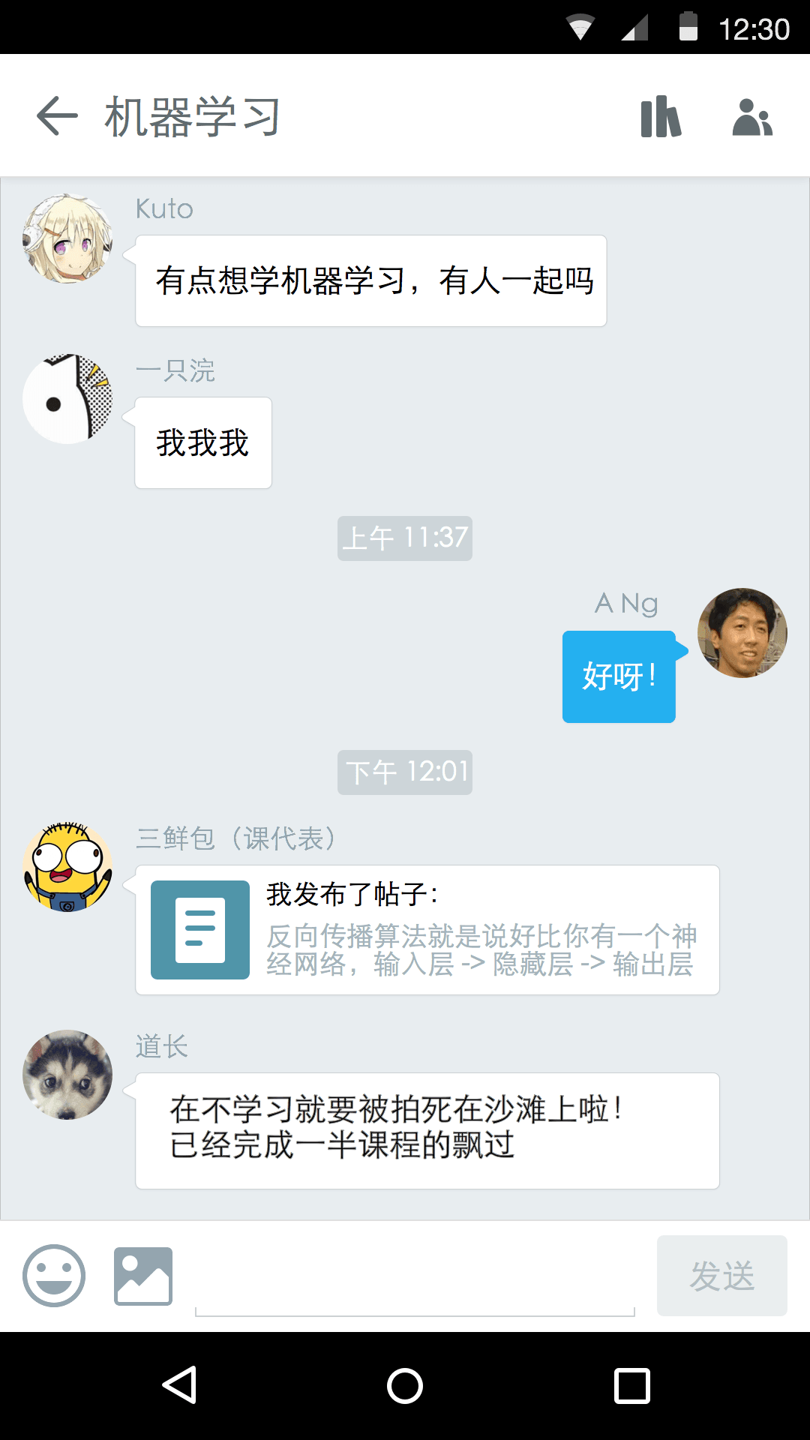The width and height of the screenshot is (810, 1440).
Task: Open 一只浣 user avatar
Action: (x=67, y=399)
